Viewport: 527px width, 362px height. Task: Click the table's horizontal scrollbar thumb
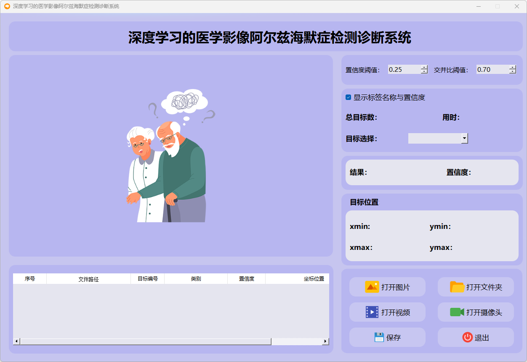145,341
